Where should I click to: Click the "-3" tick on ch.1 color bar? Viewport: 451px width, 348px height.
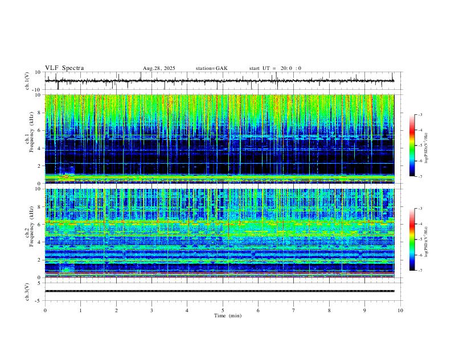pos(420,115)
